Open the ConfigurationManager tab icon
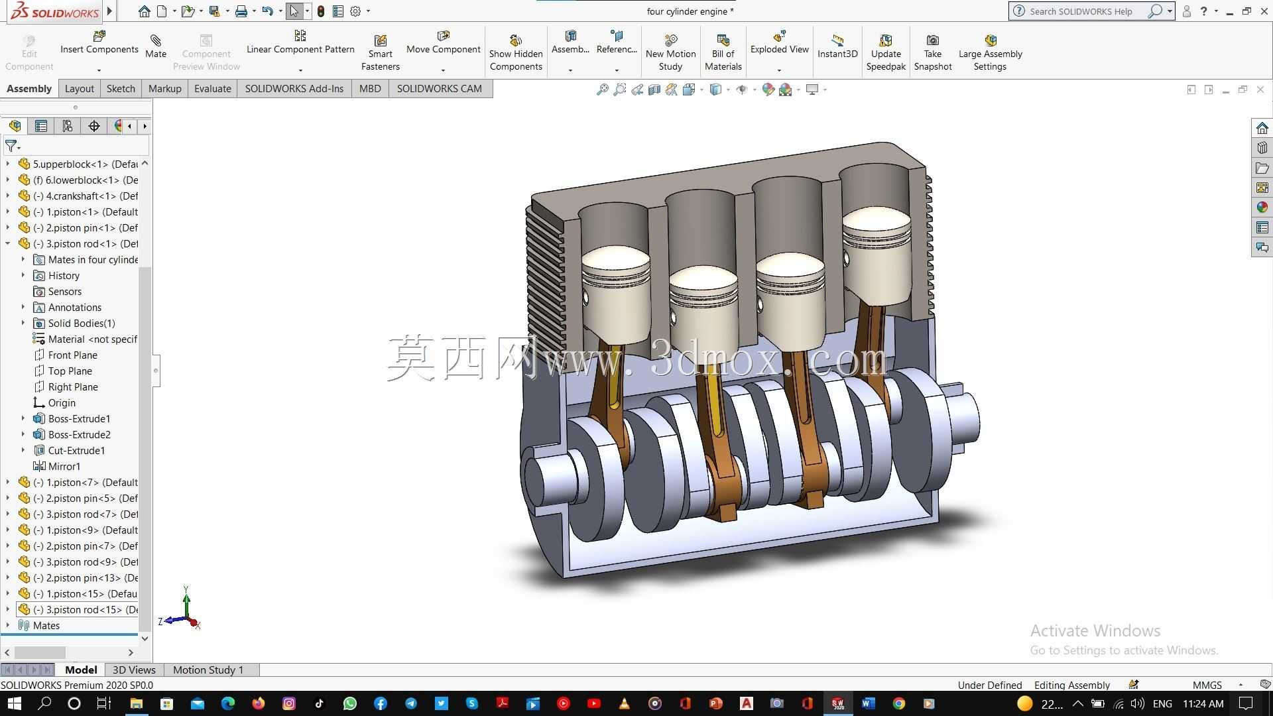Image resolution: width=1273 pixels, height=716 pixels. 67,126
